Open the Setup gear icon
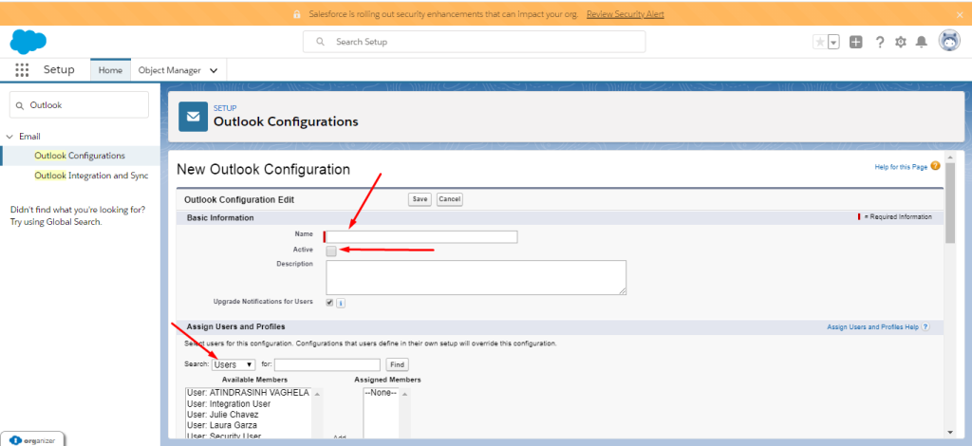972x446 pixels. (x=901, y=42)
